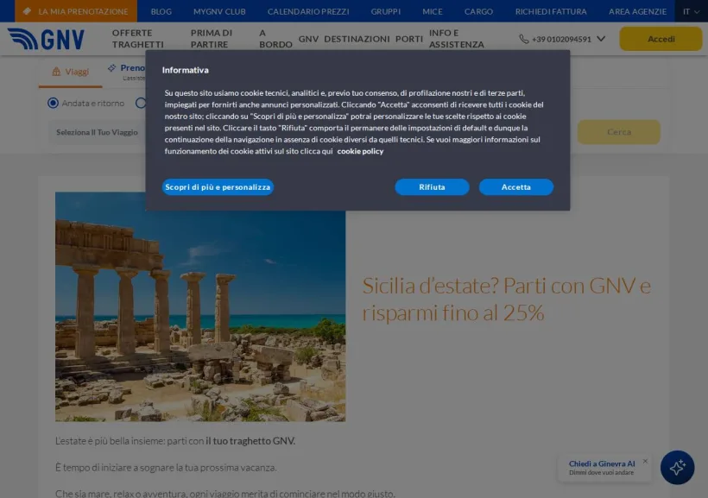Screen dimensions: 708x498
Task: Click the Informativa dialog title
Action: tap(185, 70)
